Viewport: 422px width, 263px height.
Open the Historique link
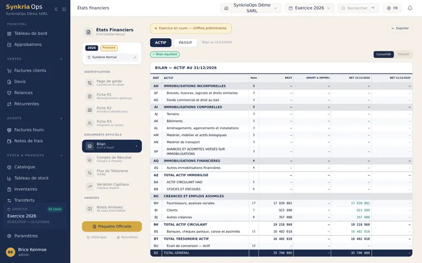(x=97, y=237)
